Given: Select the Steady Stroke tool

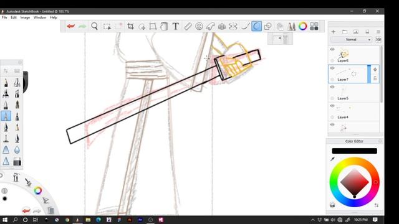Looking at the screenshot, I should click(x=245, y=26).
